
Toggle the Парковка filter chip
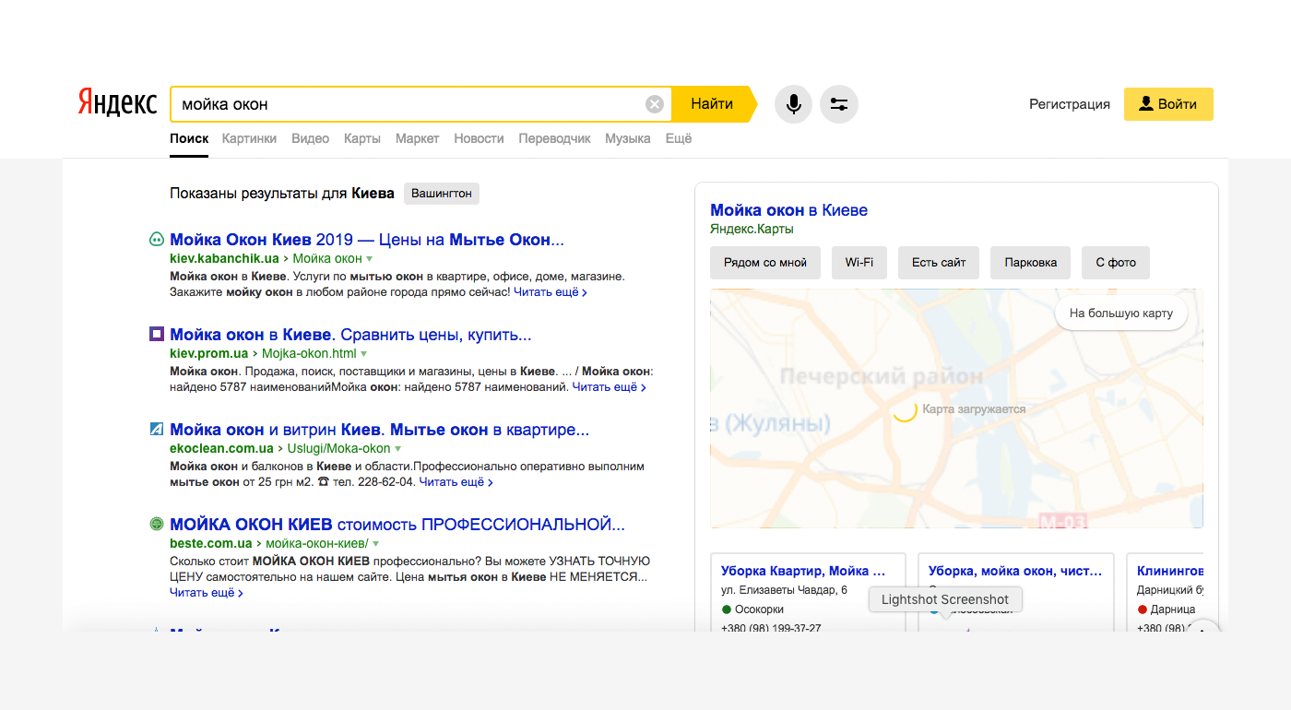[x=1030, y=263]
